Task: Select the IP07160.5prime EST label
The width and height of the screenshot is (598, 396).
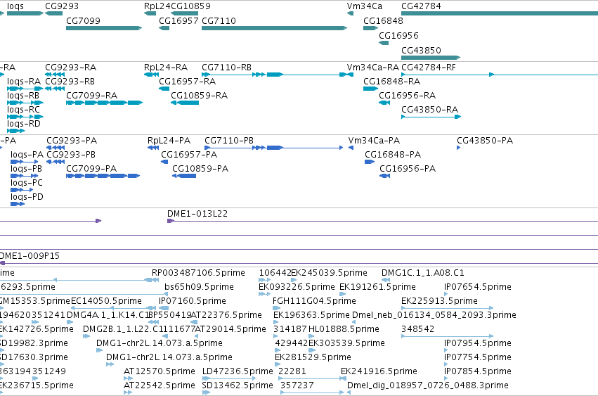Action: click(193, 301)
